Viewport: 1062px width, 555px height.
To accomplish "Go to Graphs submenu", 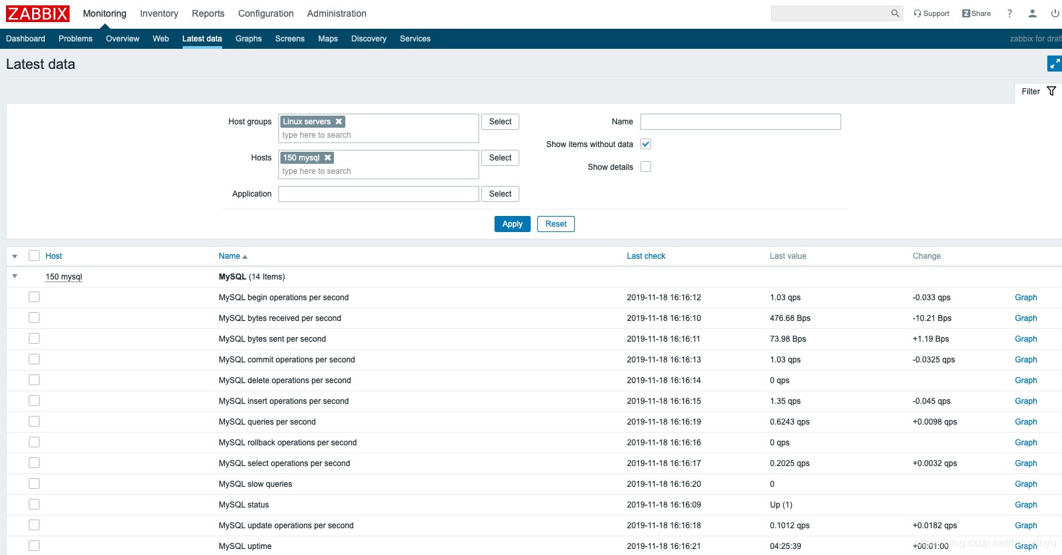I will (248, 39).
